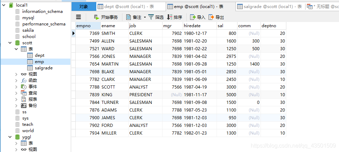Click the sal cell 2975

point(227,56)
